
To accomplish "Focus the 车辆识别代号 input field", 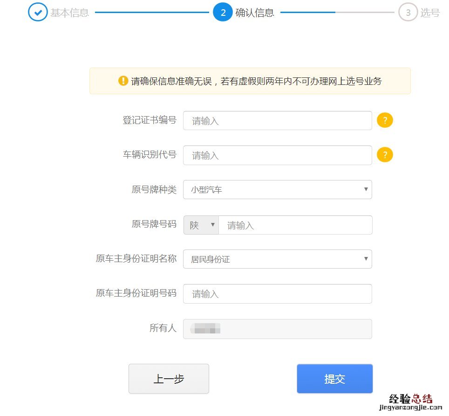I will point(278,155).
